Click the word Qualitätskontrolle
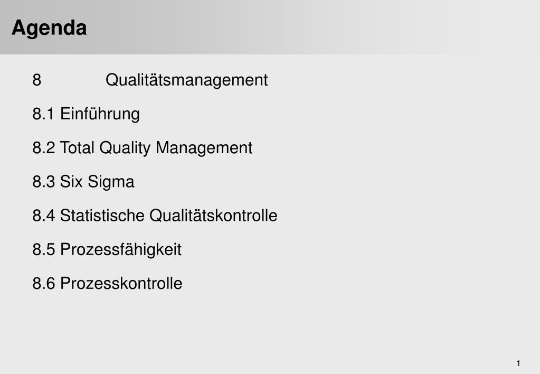Screen dimensions: 540x374 point(214,216)
